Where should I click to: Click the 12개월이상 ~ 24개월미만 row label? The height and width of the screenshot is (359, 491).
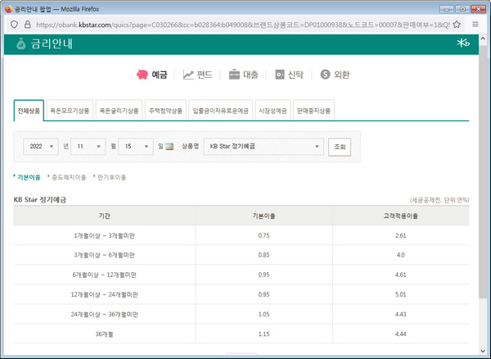pyautogui.click(x=104, y=294)
